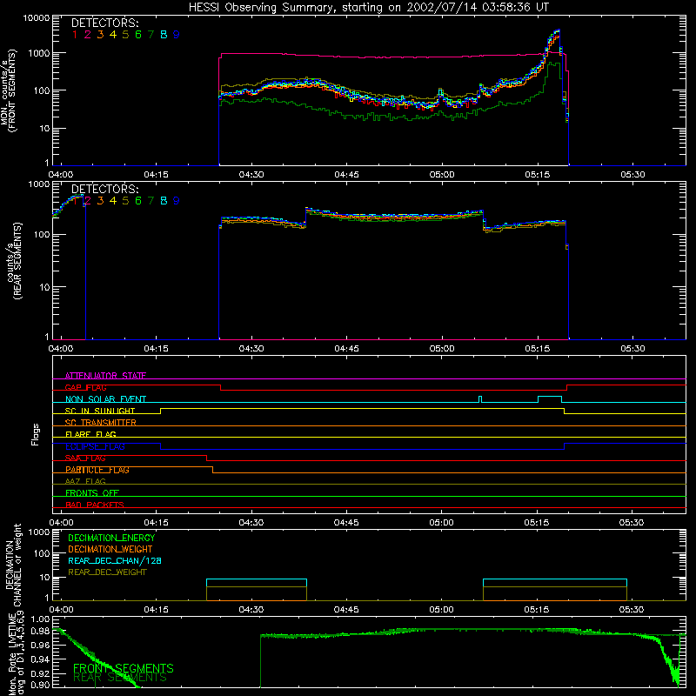Click detector '6' legend in rear segments plot

138,201
